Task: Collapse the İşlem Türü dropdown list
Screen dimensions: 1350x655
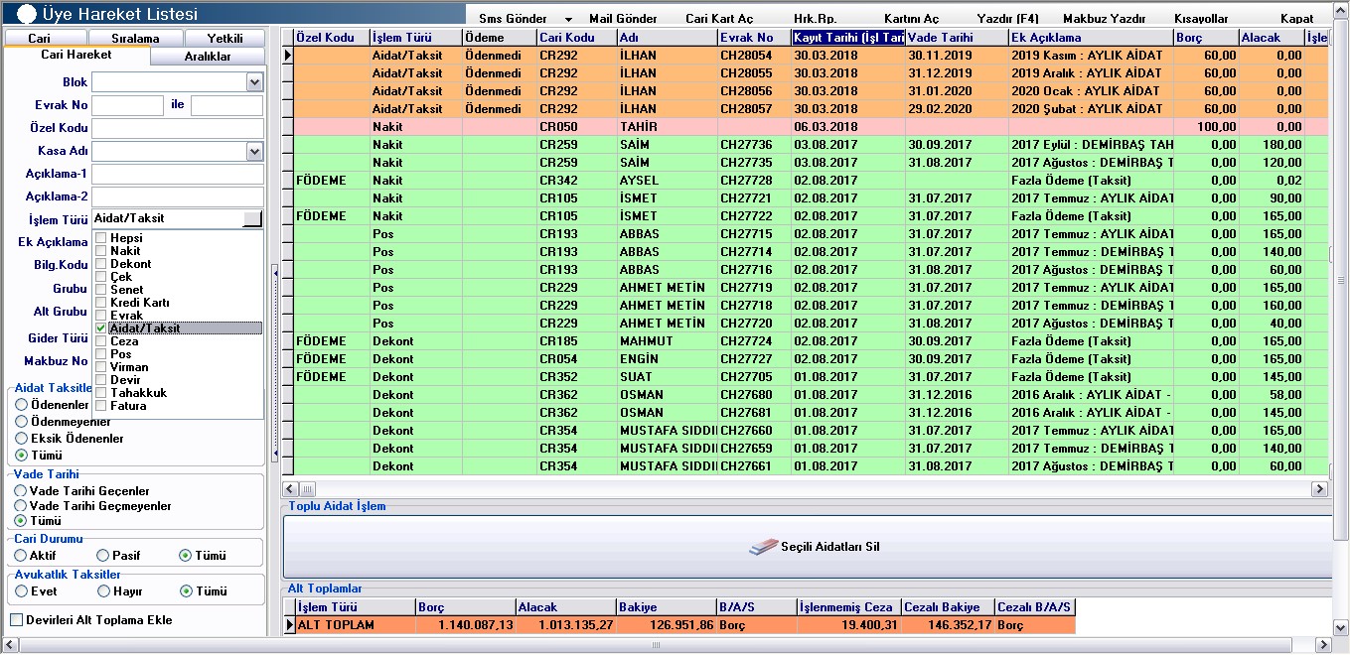Action: tap(252, 218)
